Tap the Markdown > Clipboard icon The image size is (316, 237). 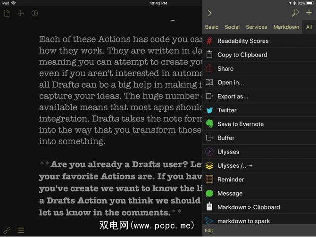pos(209,207)
